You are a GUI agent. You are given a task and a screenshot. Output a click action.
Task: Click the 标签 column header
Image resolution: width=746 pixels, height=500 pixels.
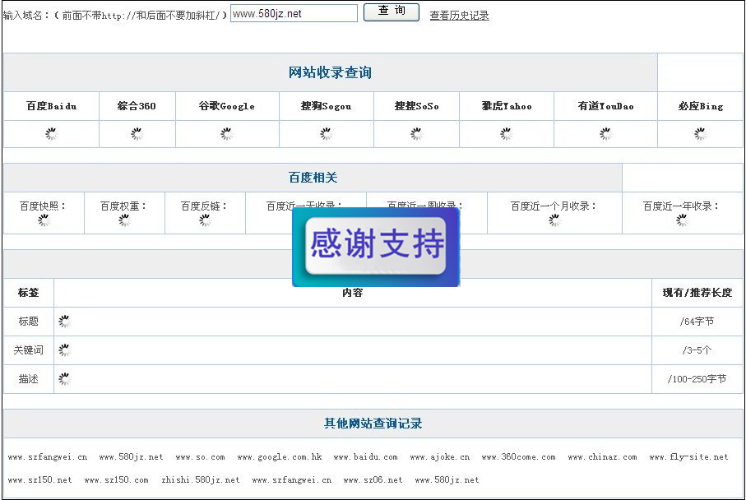(28, 293)
